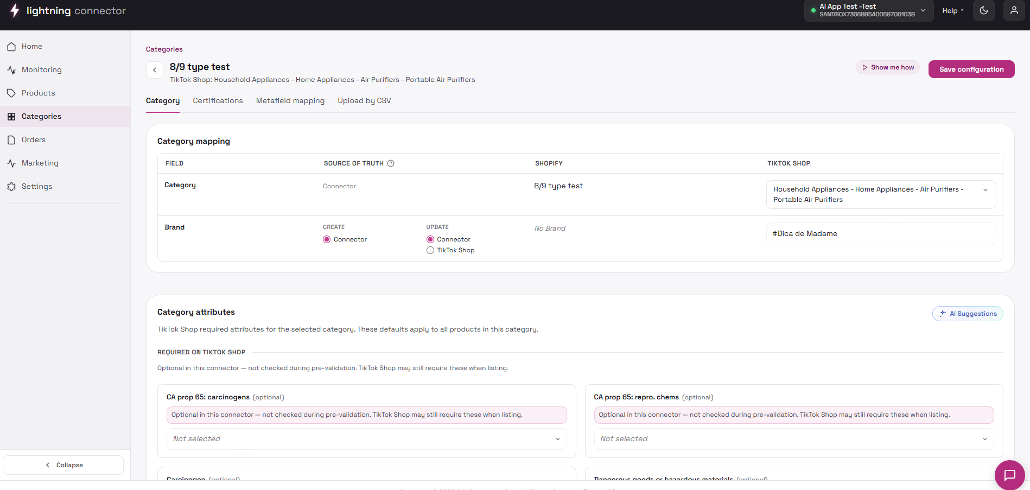Switch to the Metafield mapping tab
The image size is (1030, 490).
[290, 101]
